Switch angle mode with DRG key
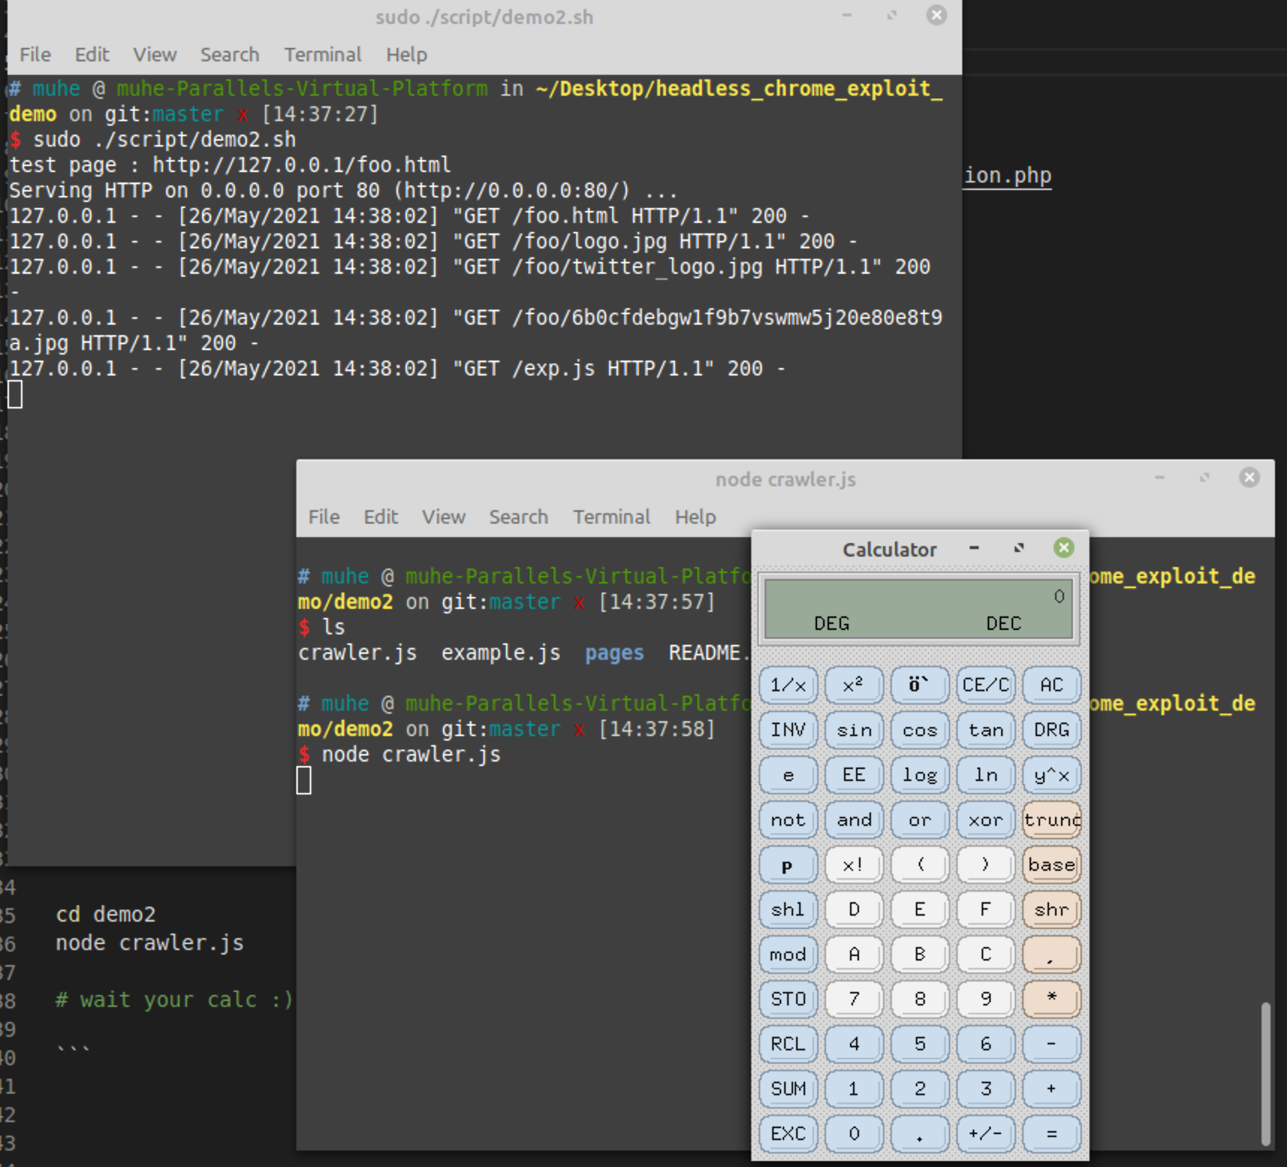 [x=1051, y=730]
